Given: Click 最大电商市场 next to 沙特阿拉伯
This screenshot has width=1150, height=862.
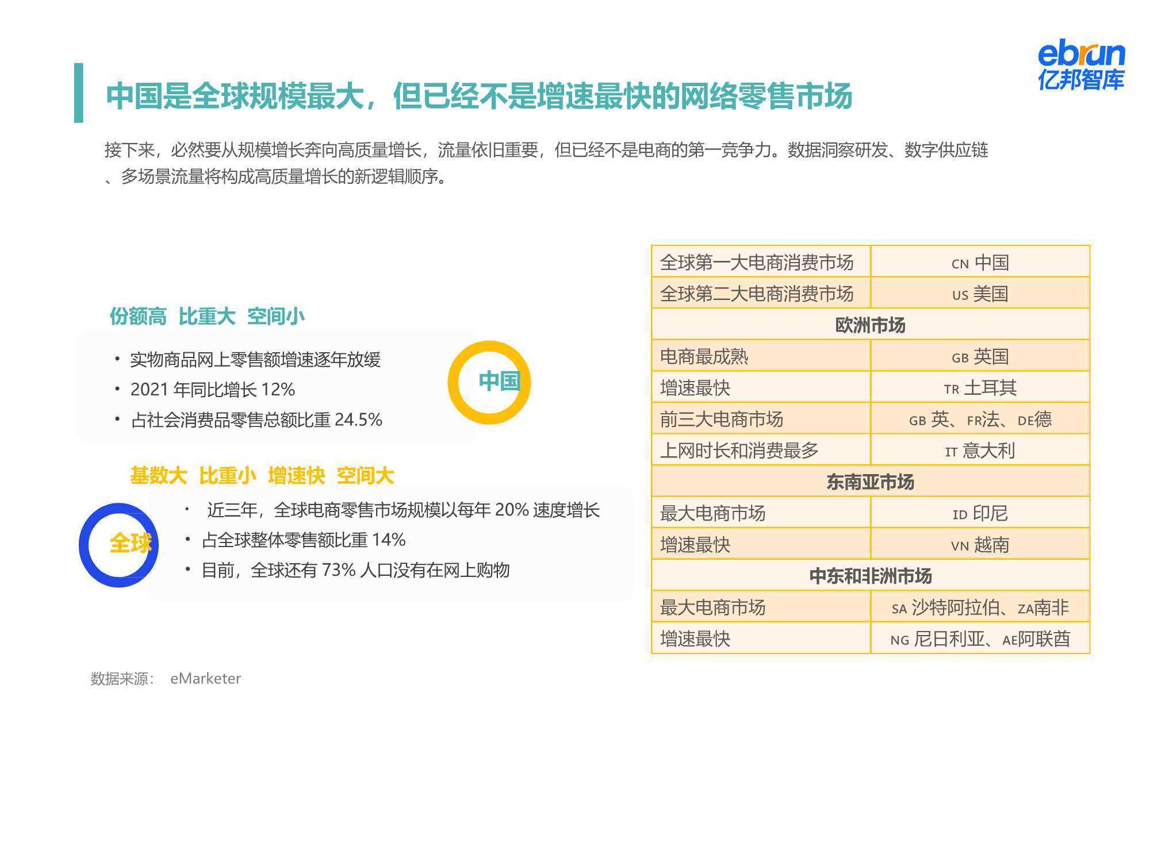Looking at the screenshot, I should (761, 607).
